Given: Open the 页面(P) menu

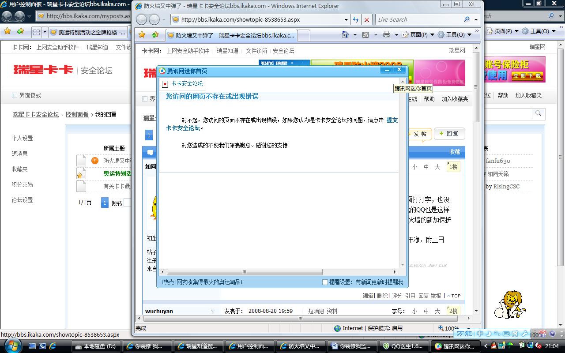Looking at the screenshot, I should coord(418,34).
